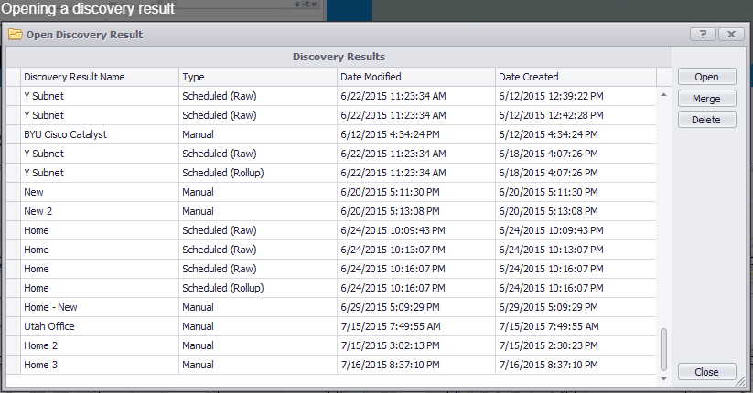The width and height of the screenshot is (753, 393).
Task: Close the dialog with the X button
Action: (729, 35)
